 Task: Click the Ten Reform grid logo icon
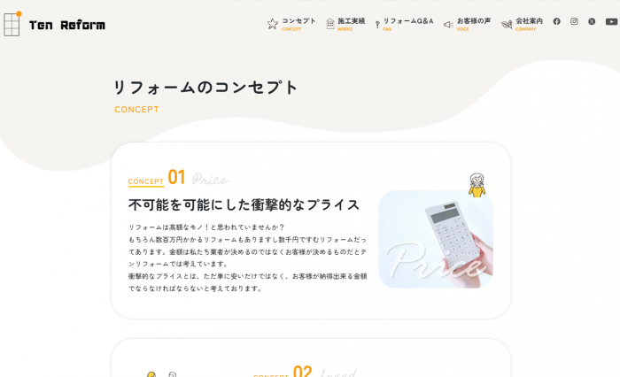point(12,24)
